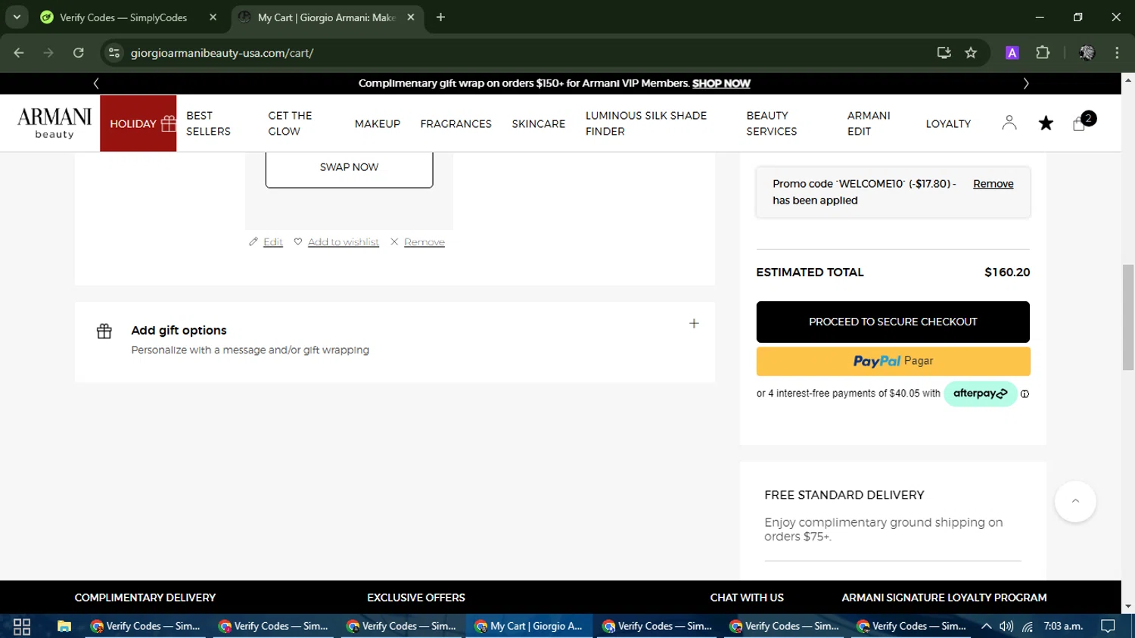Image resolution: width=1135 pixels, height=638 pixels.
Task: Show previous promo banner message
Action: (x=96, y=83)
